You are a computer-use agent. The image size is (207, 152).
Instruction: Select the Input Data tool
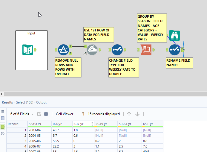coord(27,50)
